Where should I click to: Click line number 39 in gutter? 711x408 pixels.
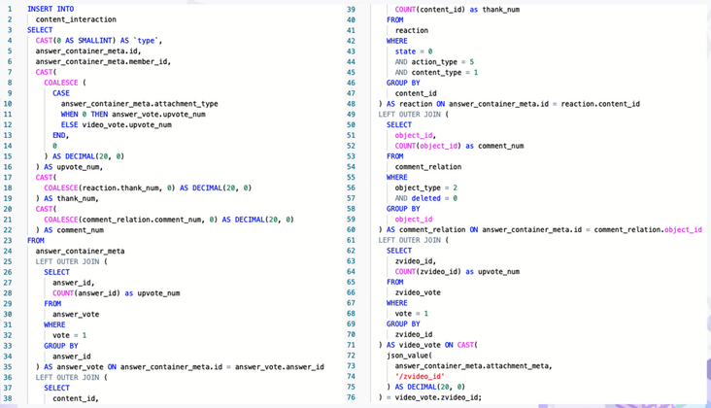pyautogui.click(x=351, y=9)
